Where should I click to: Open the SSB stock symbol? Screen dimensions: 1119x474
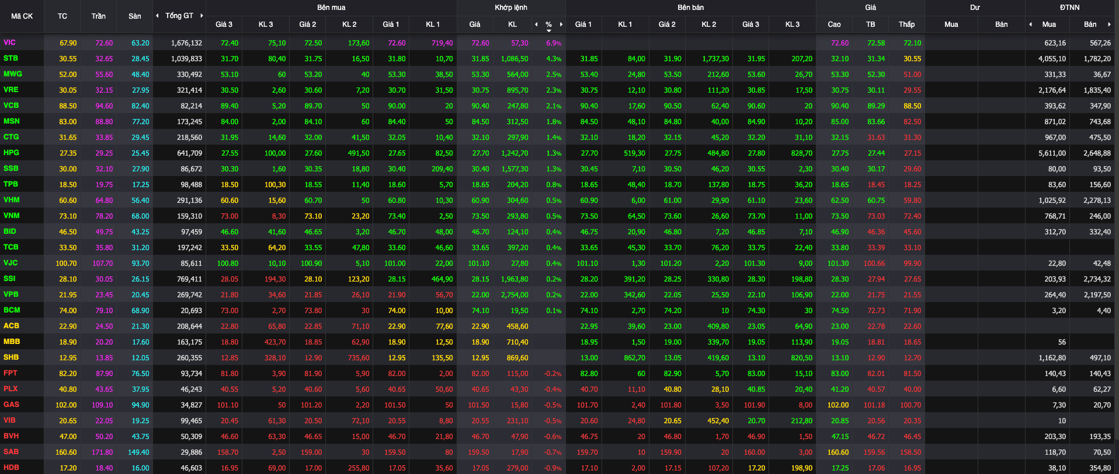pos(11,168)
